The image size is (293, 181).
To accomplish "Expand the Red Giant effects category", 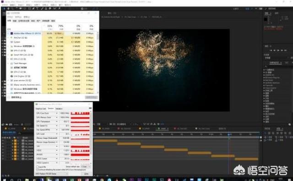I will click(x=264, y=80).
